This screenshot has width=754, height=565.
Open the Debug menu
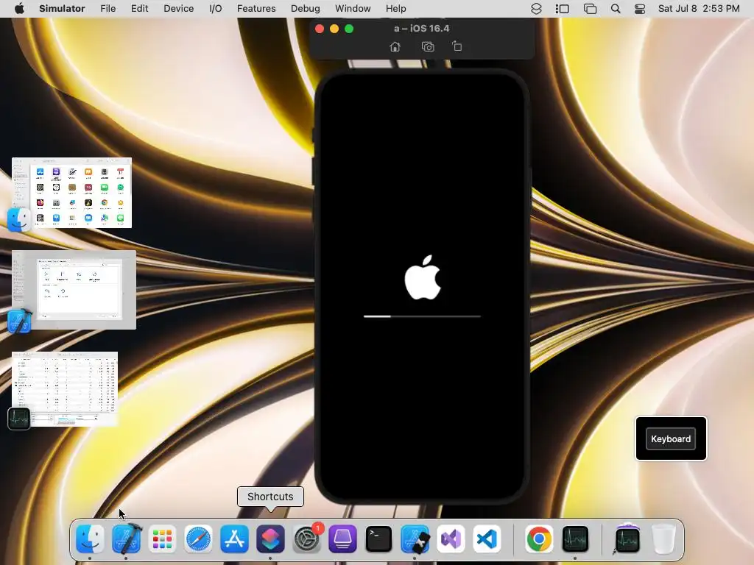click(306, 8)
